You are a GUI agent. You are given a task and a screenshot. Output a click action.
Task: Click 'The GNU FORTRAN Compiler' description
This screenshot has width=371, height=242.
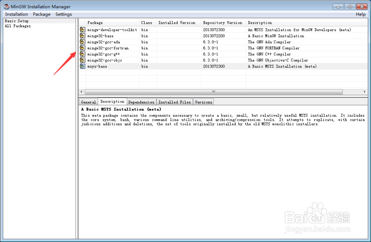273,48
